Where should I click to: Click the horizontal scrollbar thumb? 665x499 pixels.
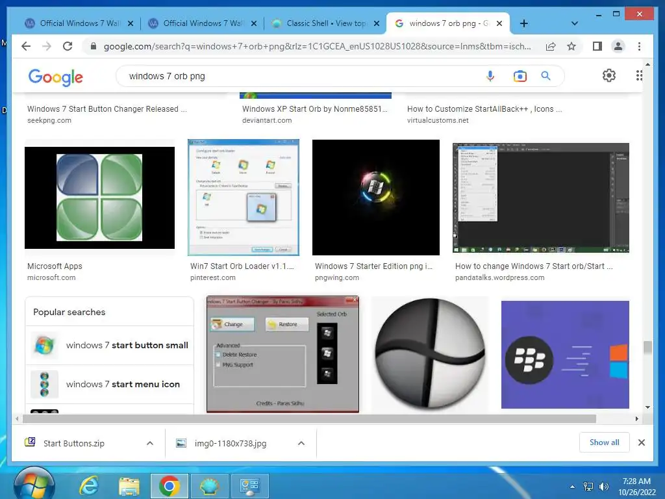(x=309, y=419)
